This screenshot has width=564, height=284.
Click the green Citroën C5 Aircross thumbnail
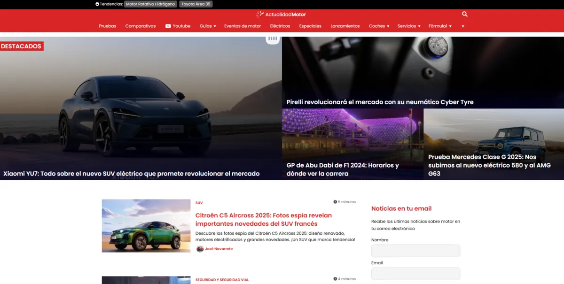pos(146,226)
